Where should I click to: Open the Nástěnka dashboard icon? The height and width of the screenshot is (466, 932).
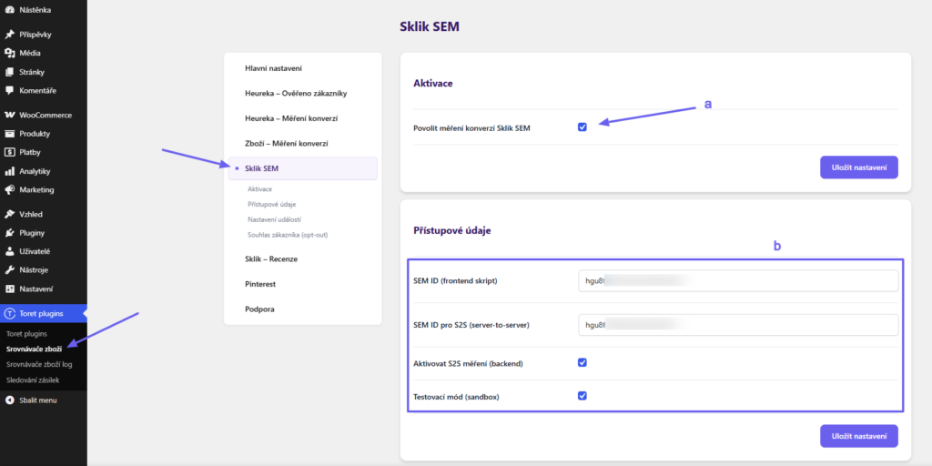[9, 10]
